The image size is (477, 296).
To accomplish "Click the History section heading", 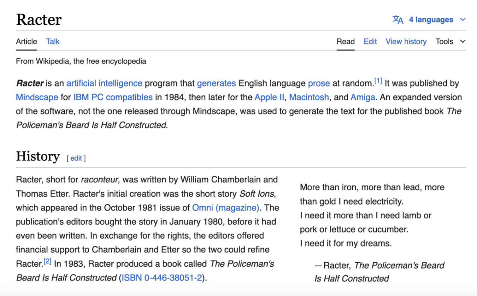I will pyautogui.click(x=38, y=156).
